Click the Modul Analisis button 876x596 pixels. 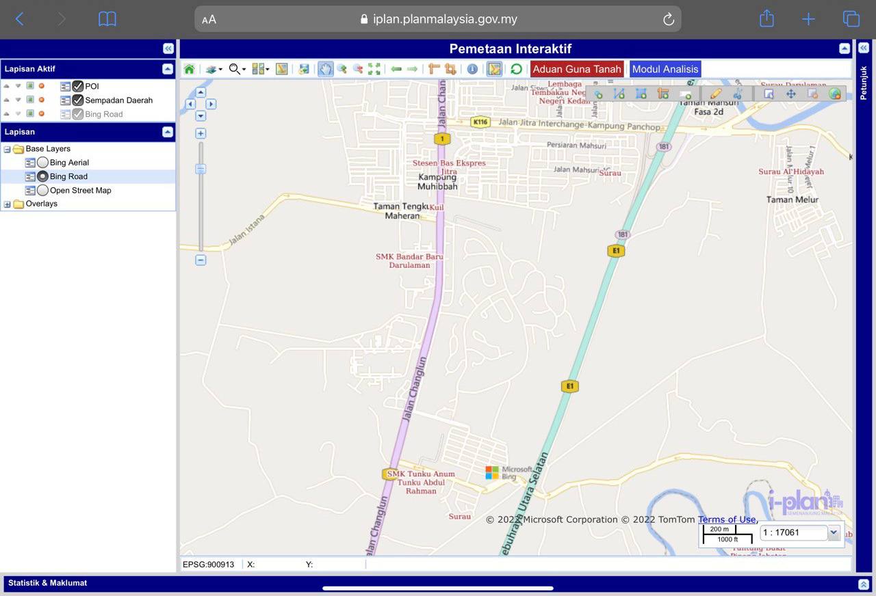665,69
